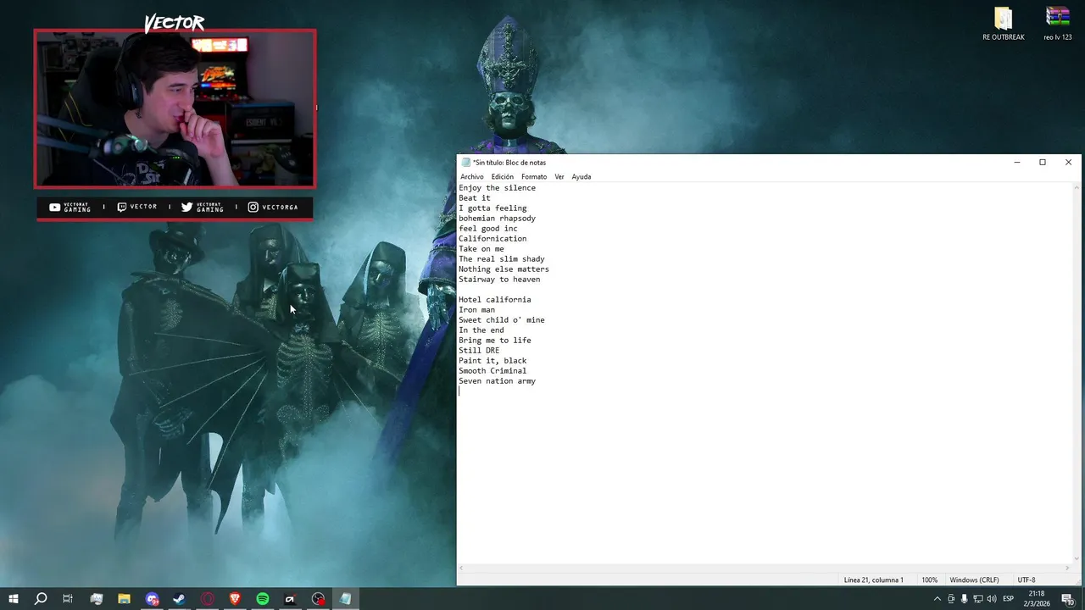
Task: Open the Edición menu
Action: click(x=503, y=176)
